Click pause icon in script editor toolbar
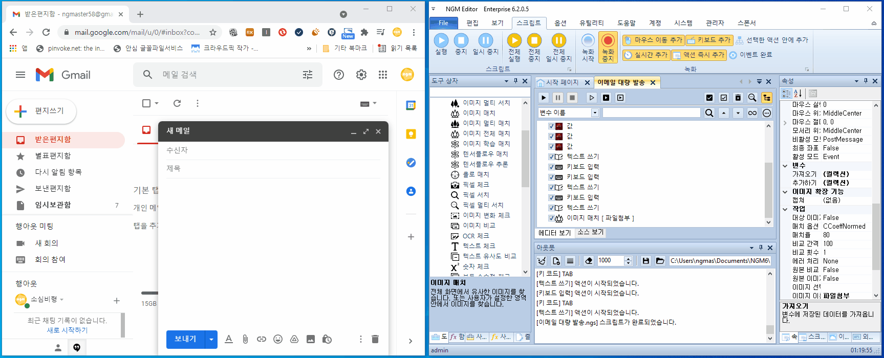The height and width of the screenshot is (358, 884). [x=558, y=97]
